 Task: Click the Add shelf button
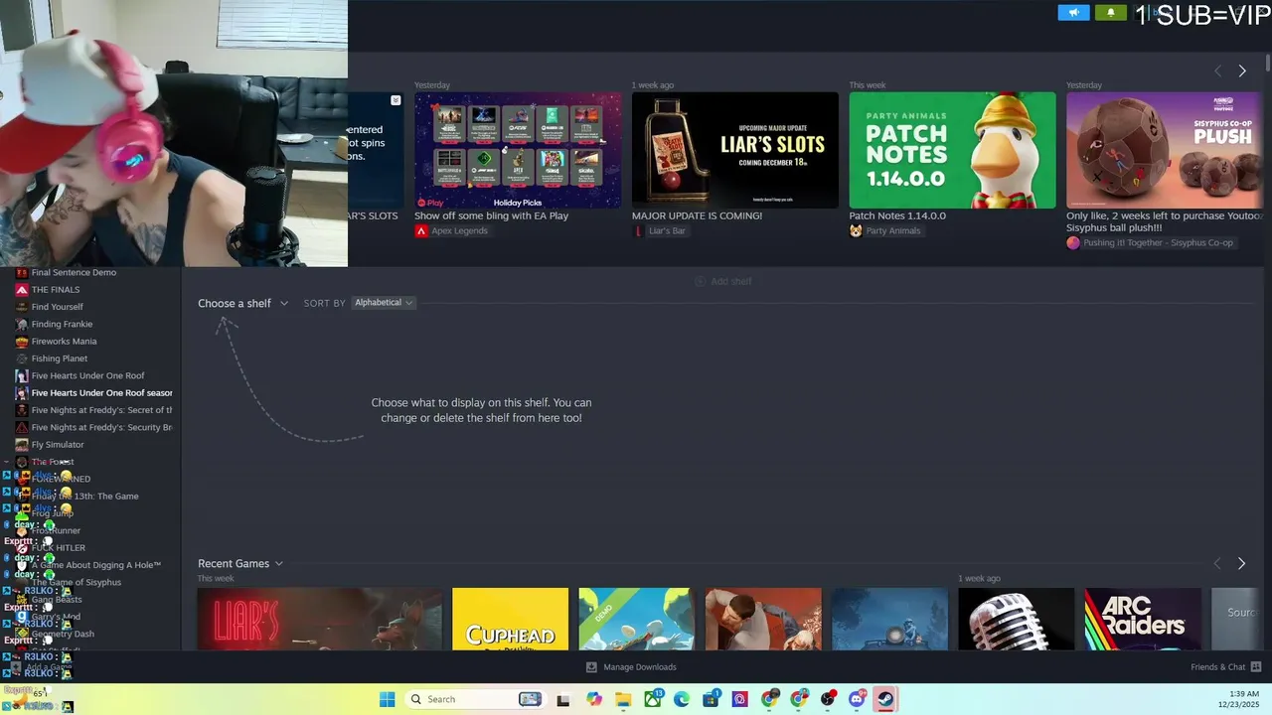(x=722, y=281)
